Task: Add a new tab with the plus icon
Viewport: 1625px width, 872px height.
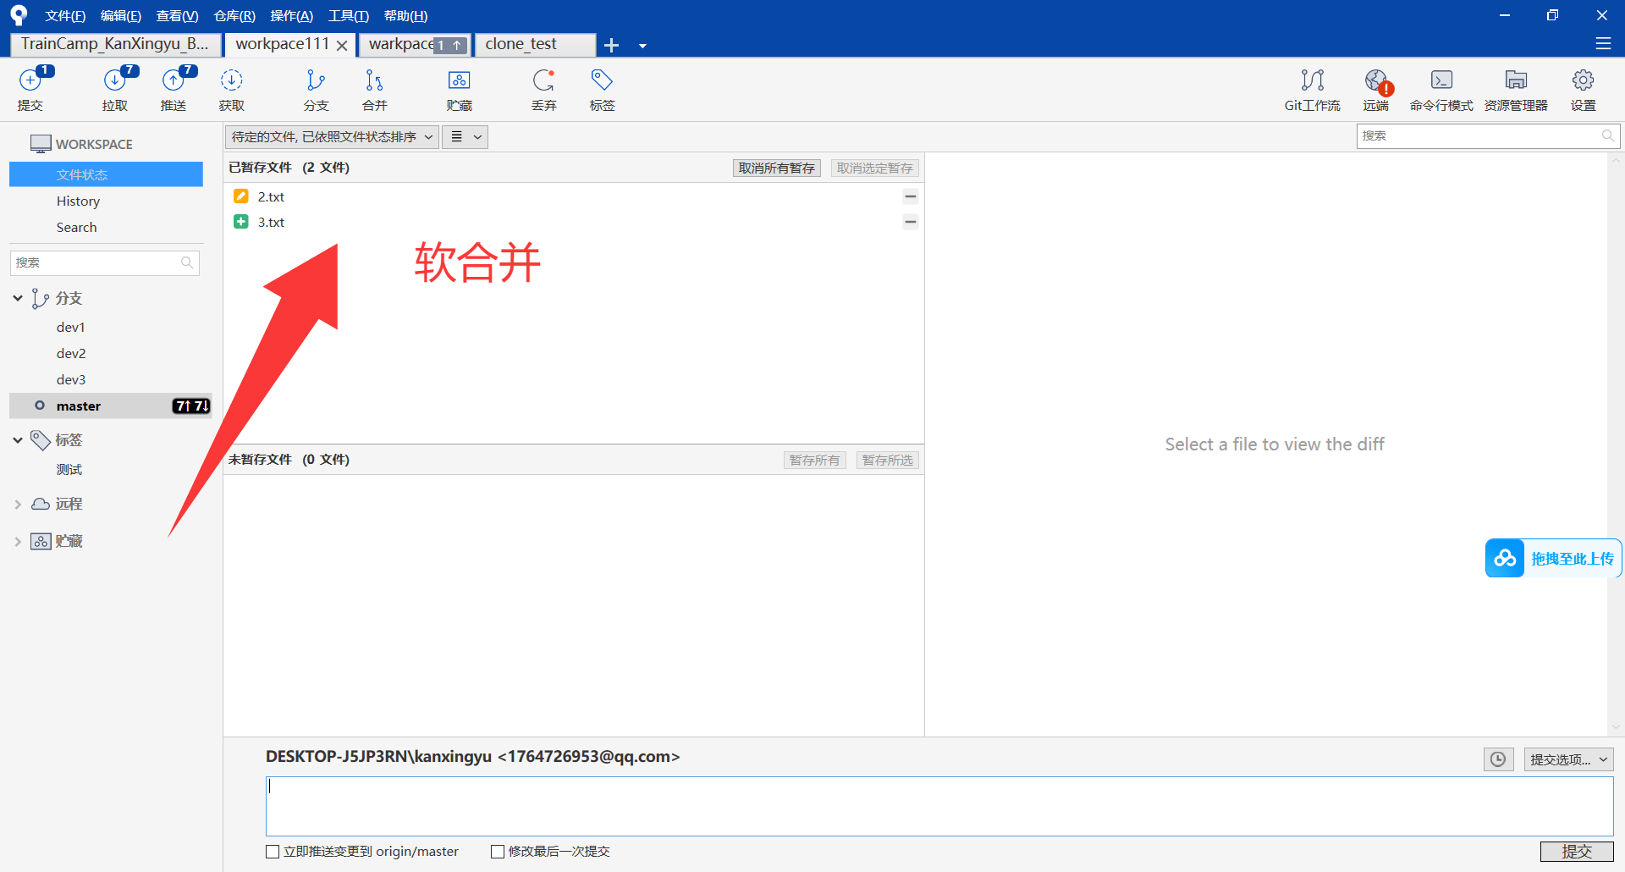Action: point(612,45)
